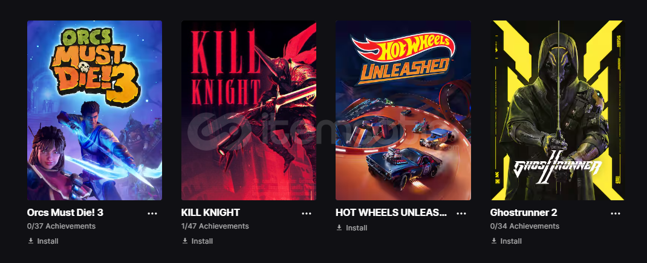Open three-dot menu for Ghostrunner 2
This screenshot has width=647, height=263.
tap(616, 213)
